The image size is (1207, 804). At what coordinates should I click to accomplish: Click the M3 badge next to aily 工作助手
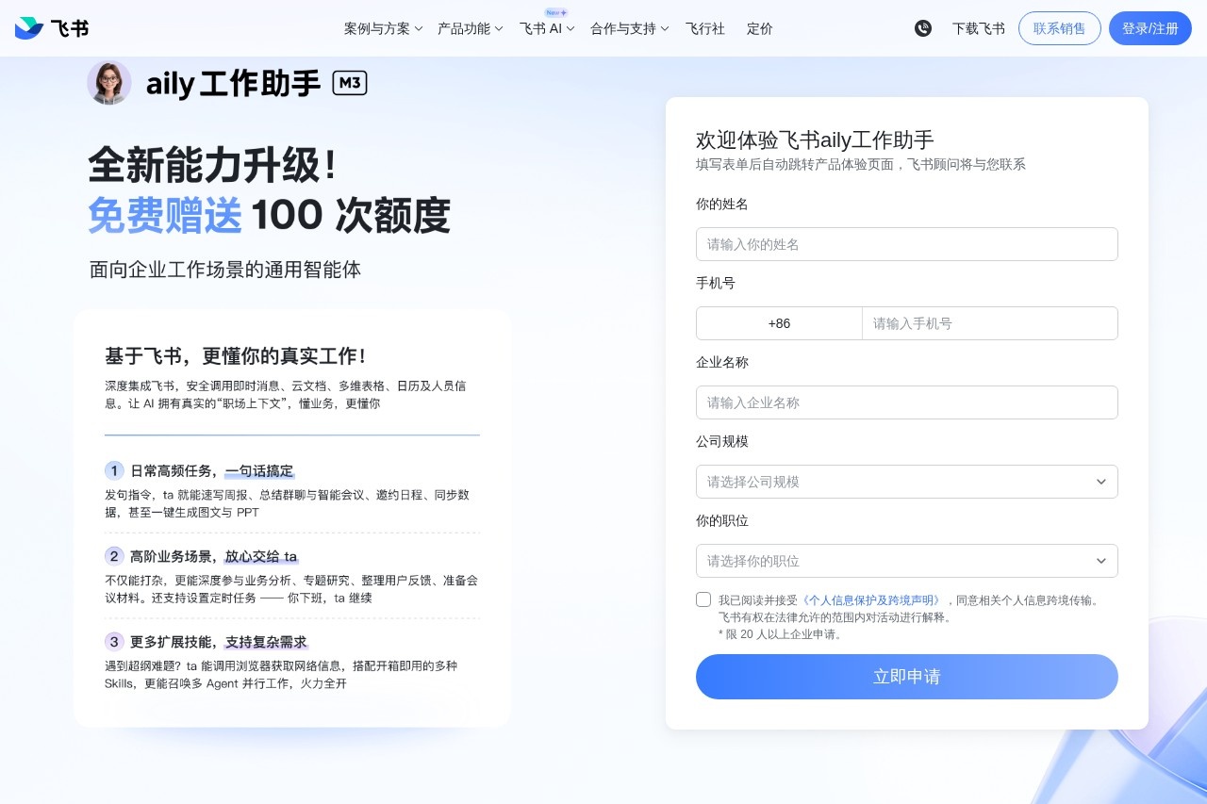(350, 82)
